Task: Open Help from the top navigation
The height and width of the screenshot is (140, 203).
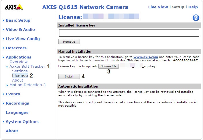Action: point(193,7)
